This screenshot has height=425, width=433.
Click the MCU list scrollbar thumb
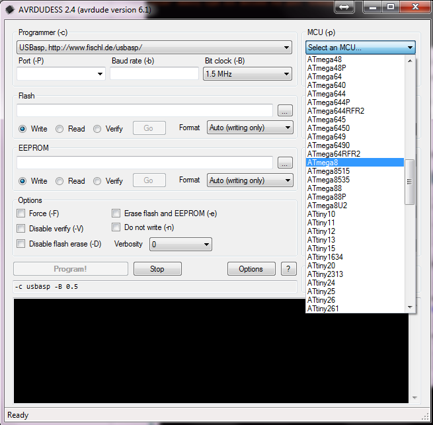tap(410, 182)
